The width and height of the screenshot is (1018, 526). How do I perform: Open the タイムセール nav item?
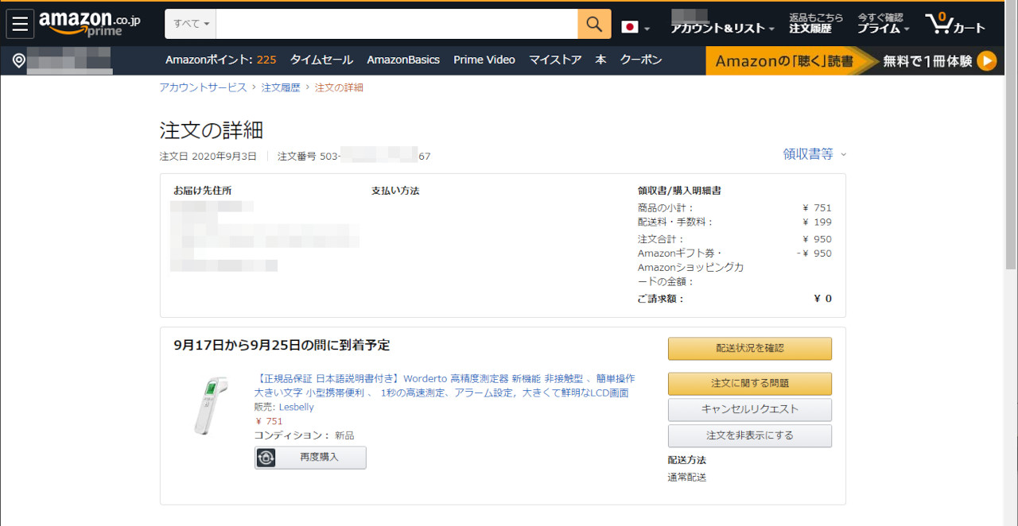(x=321, y=60)
